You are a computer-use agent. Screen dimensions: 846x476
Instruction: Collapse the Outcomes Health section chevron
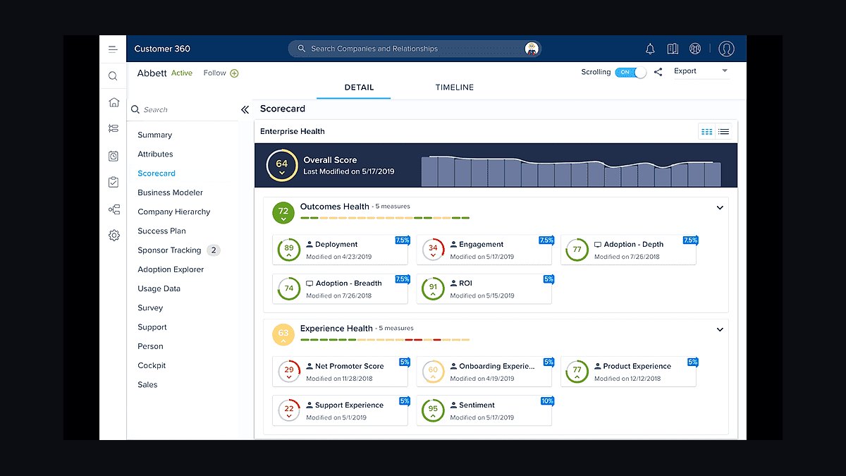click(720, 208)
